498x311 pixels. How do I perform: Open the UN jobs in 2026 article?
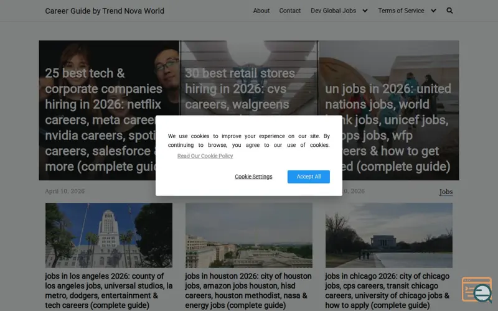click(388, 128)
